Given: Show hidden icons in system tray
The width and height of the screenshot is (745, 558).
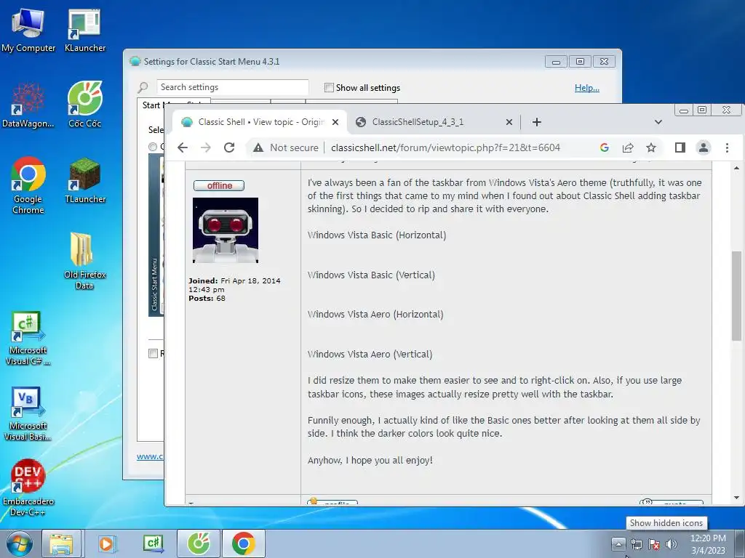Looking at the screenshot, I should [x=618, y=543].
